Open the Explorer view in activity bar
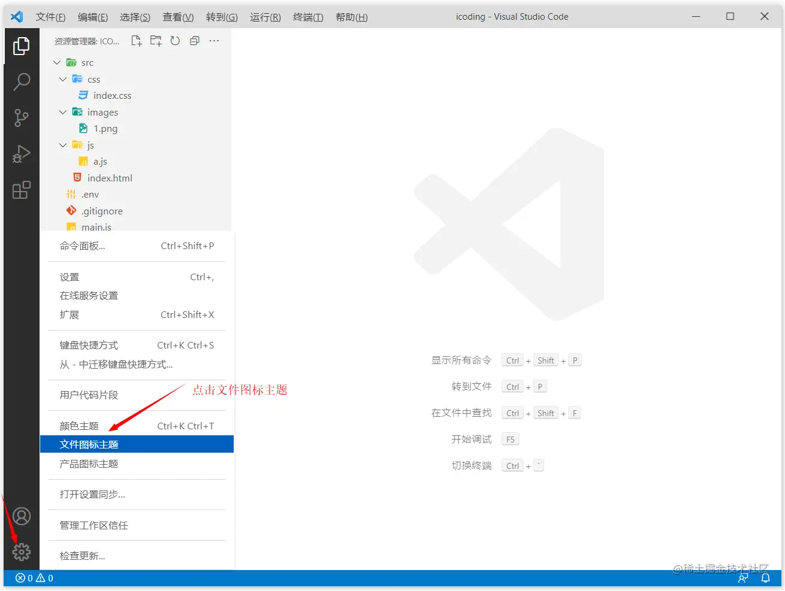Image resolution: width=785 pixels, height=591 pixels. tap(22, 46)
